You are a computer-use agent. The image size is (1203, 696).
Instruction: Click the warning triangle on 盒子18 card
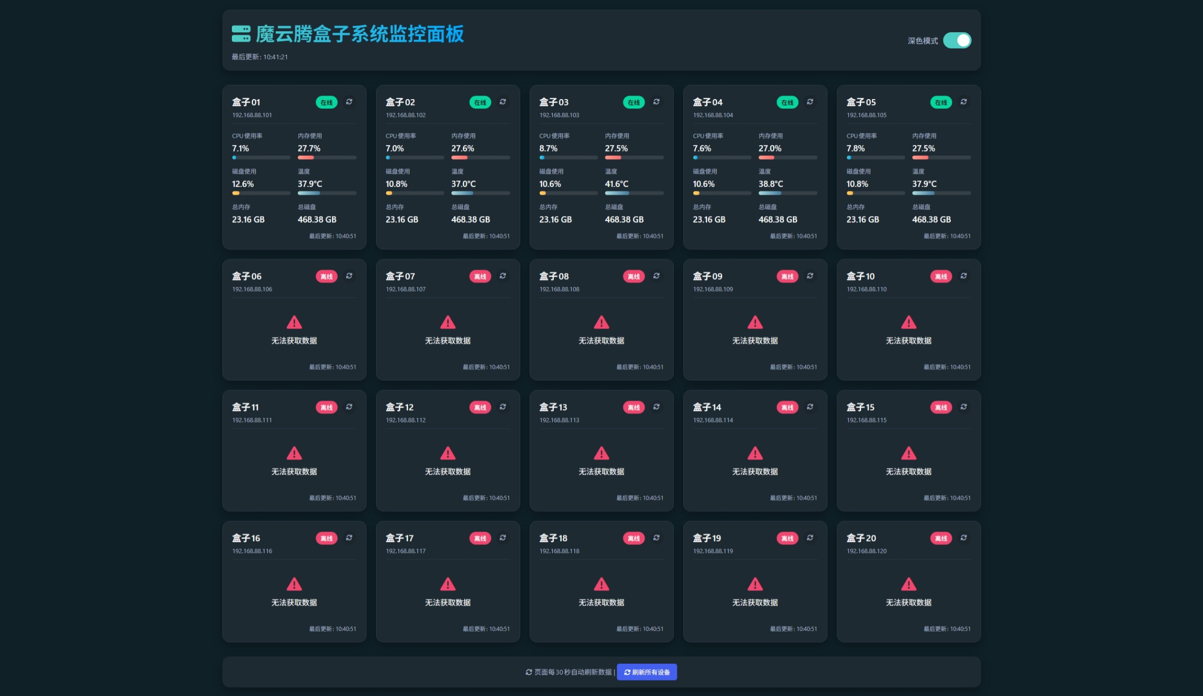(601, 584)
